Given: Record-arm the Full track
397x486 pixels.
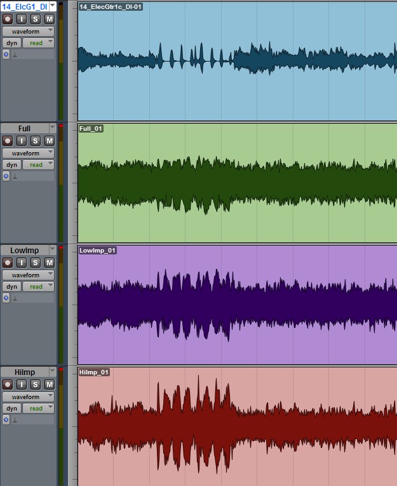Looking at the screenshot, I should click(x=8, y=141).
